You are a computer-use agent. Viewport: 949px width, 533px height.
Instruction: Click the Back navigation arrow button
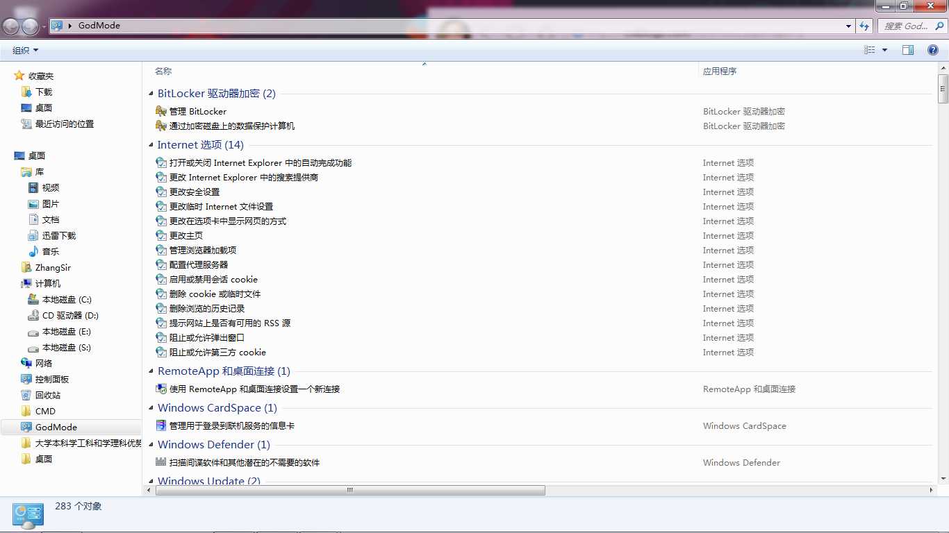point(11,26)
